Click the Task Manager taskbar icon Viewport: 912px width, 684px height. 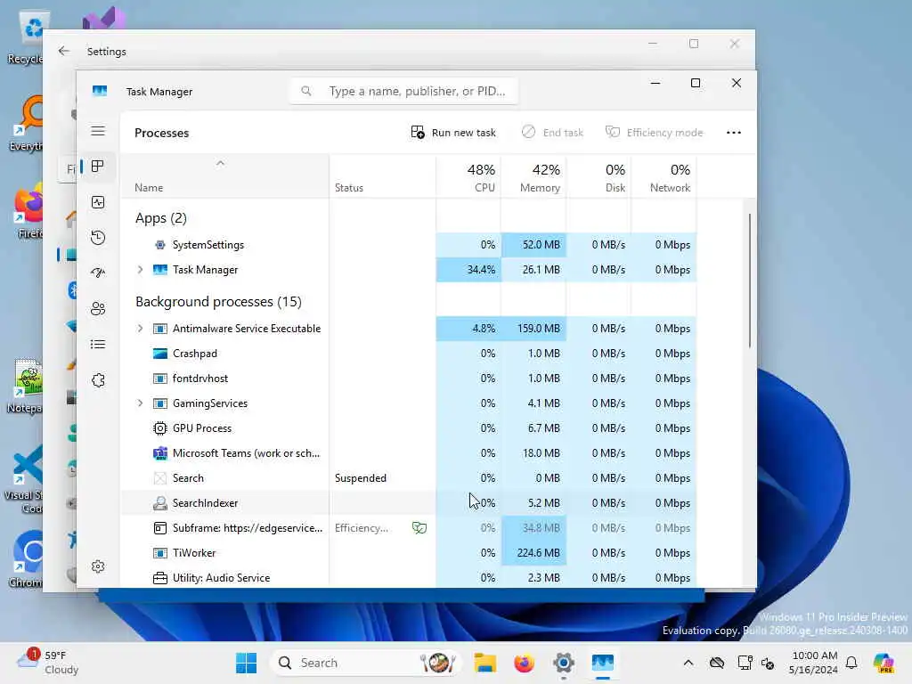point(603,663)
